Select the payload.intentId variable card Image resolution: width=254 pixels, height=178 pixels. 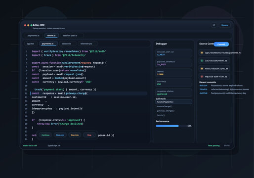click(173, 63)
